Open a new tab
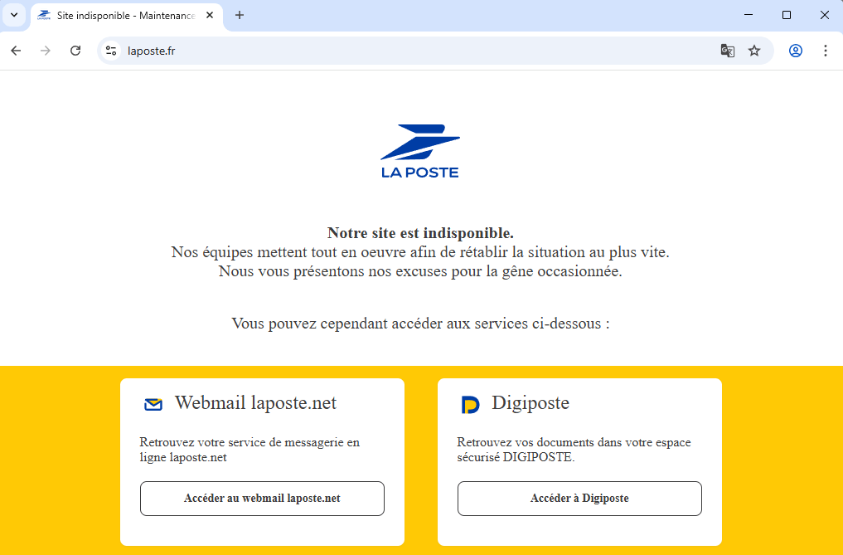The height and width of the screenshot is (555, 843). tap(240, 15)
